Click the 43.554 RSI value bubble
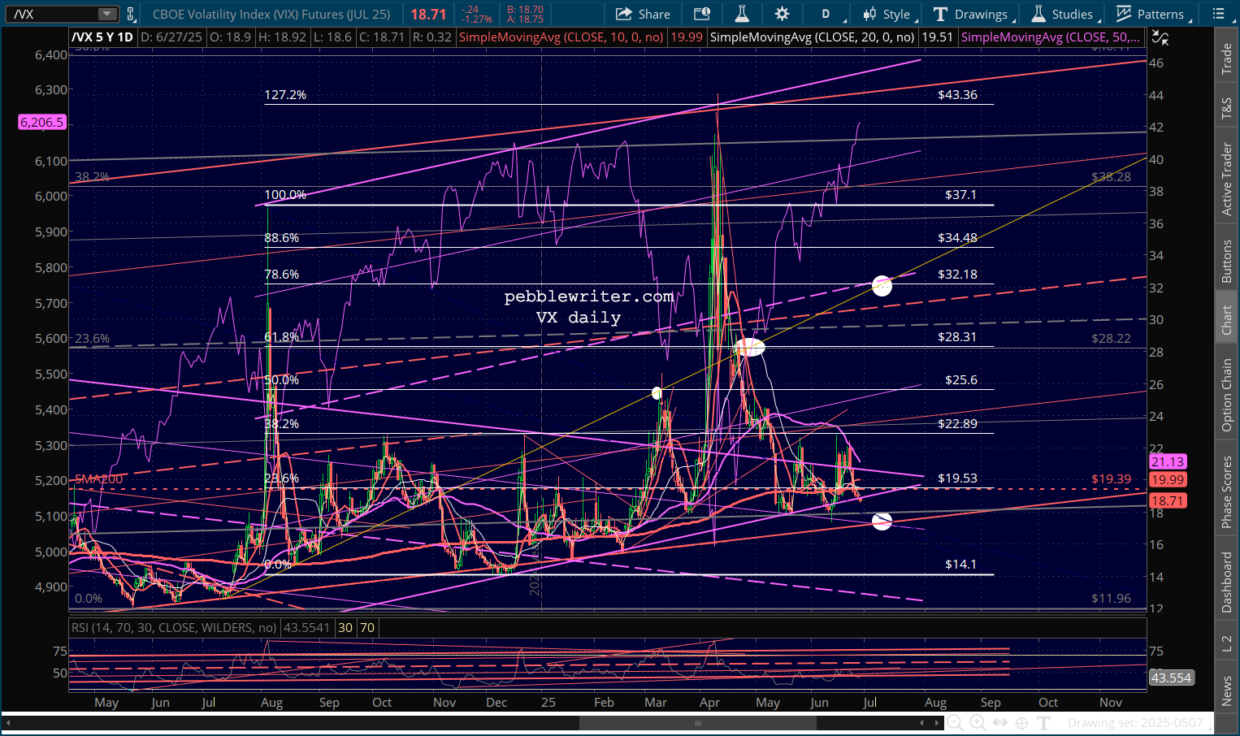The width and height of the screenshot is (1240, 736). pos(1171,678)
